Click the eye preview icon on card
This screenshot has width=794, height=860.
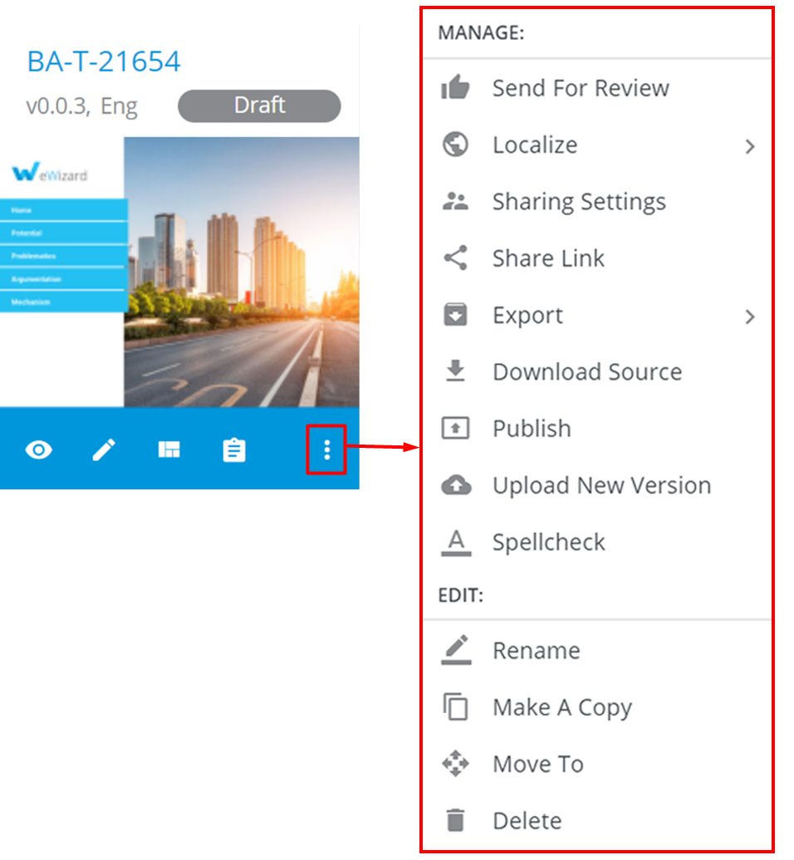coord(38,450)
